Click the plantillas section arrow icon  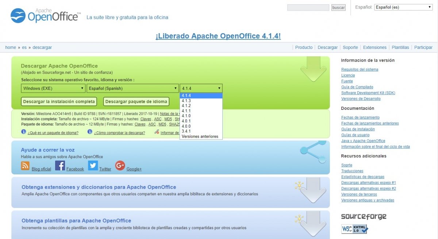pyautogui.click(x=313, y=224)
